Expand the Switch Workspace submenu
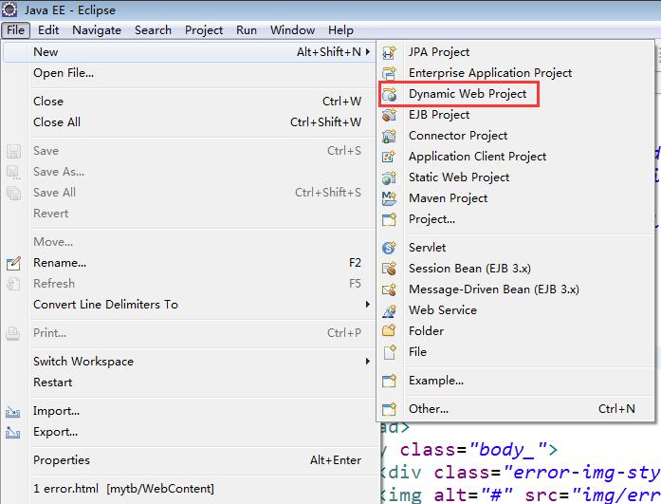The image size is (661, 504). (368, 362)
